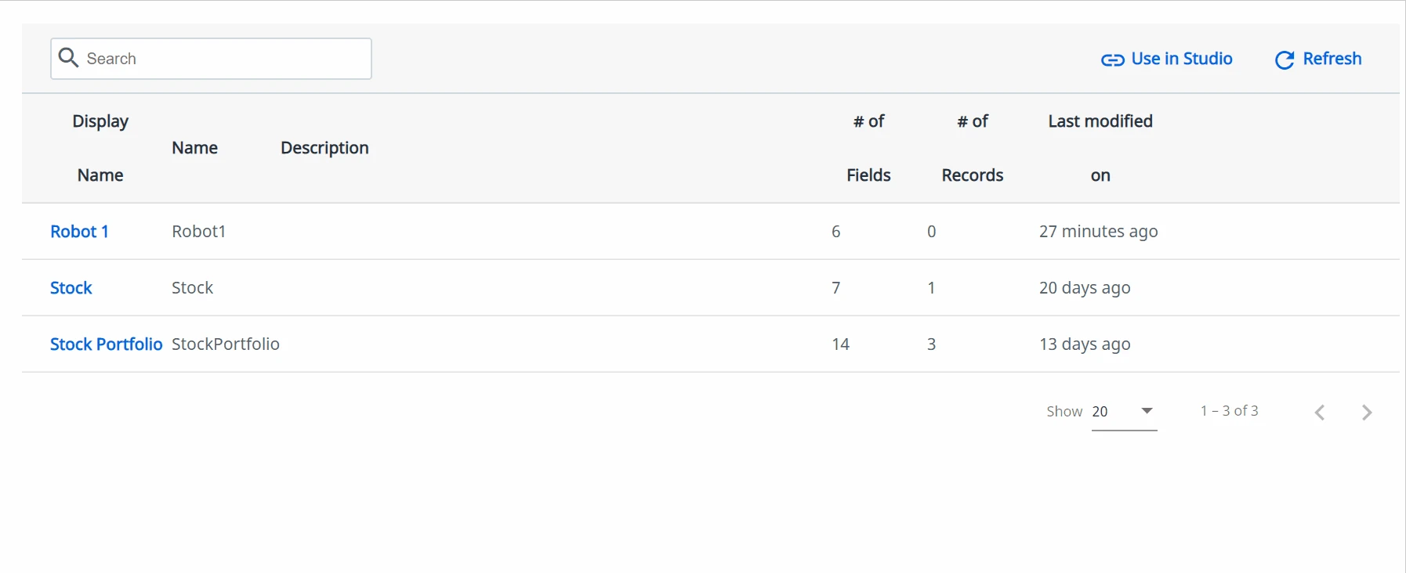Sort by Description column header
1406x573 pixels.
(x=324, y=148)
